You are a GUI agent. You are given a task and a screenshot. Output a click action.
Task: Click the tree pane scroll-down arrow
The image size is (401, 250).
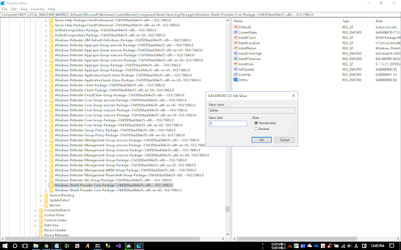[227, 234]
